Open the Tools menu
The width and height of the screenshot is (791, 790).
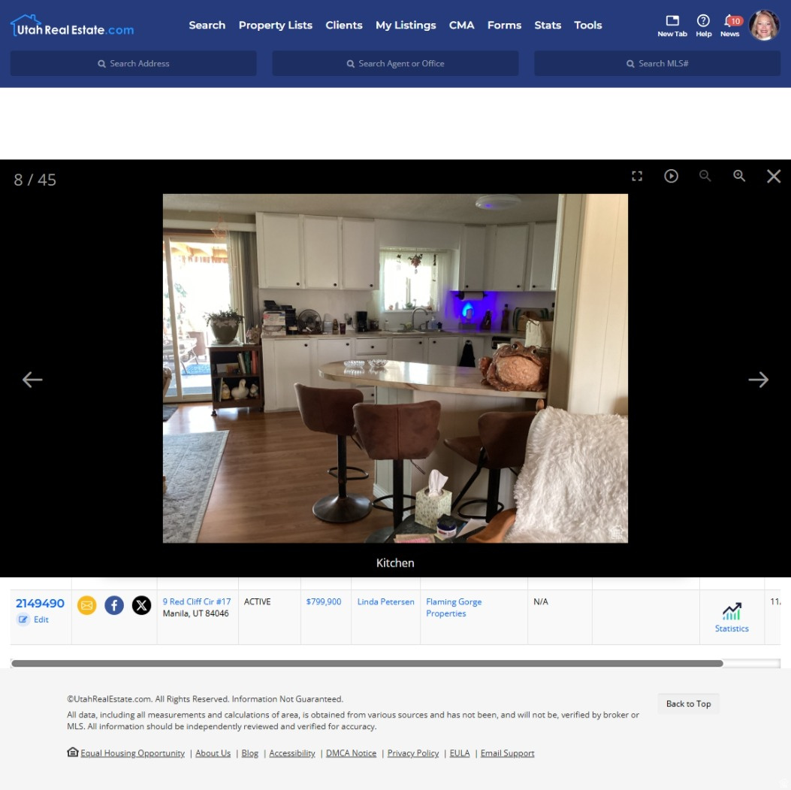(x=588, y=25)
